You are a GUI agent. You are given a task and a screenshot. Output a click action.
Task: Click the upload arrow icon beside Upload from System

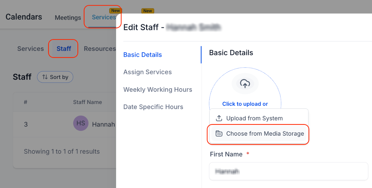tap(219, 118)
